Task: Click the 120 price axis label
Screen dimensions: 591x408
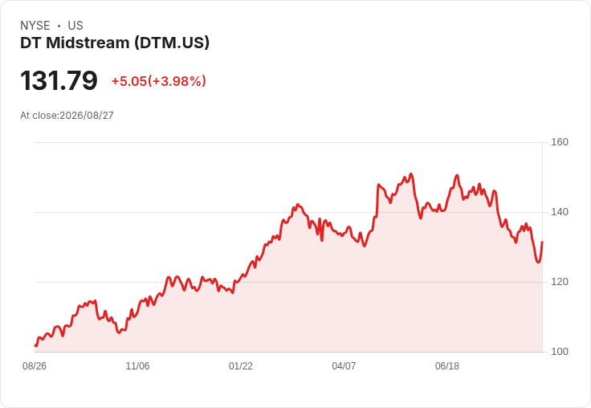Action: tap(560, 282)
